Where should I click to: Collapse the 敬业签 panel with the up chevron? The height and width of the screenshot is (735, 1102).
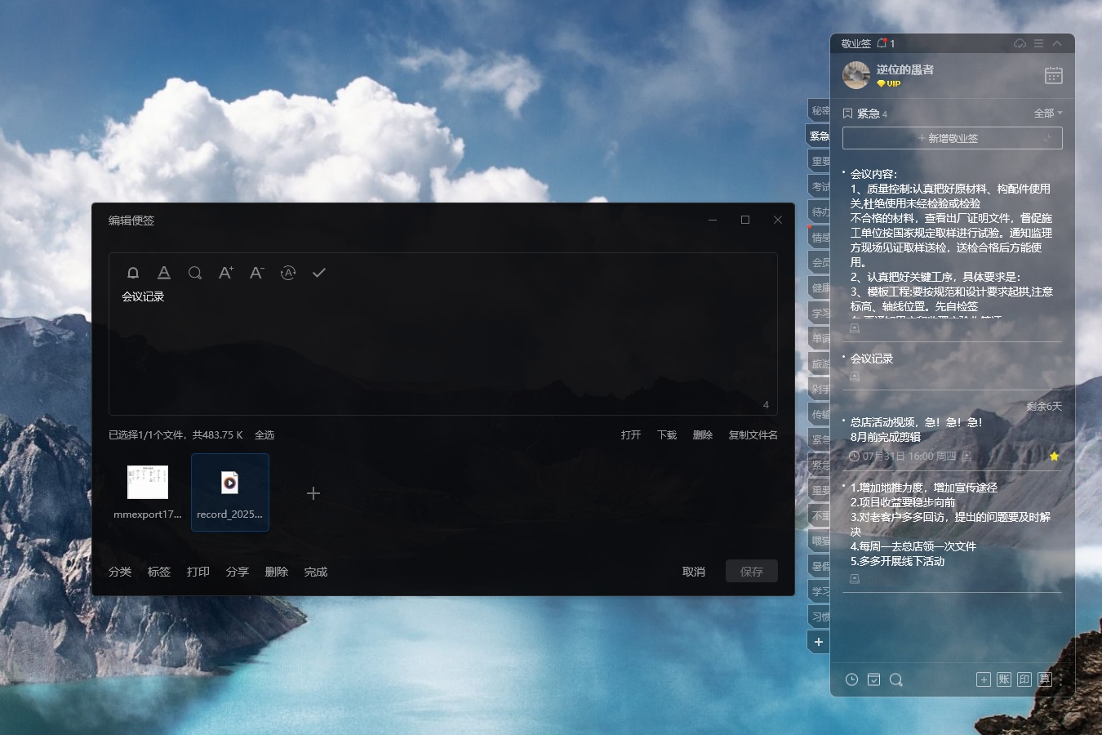pyautogui.click(x=1057, y=43)
